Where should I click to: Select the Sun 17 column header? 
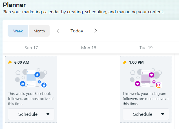tap(31, 48)
